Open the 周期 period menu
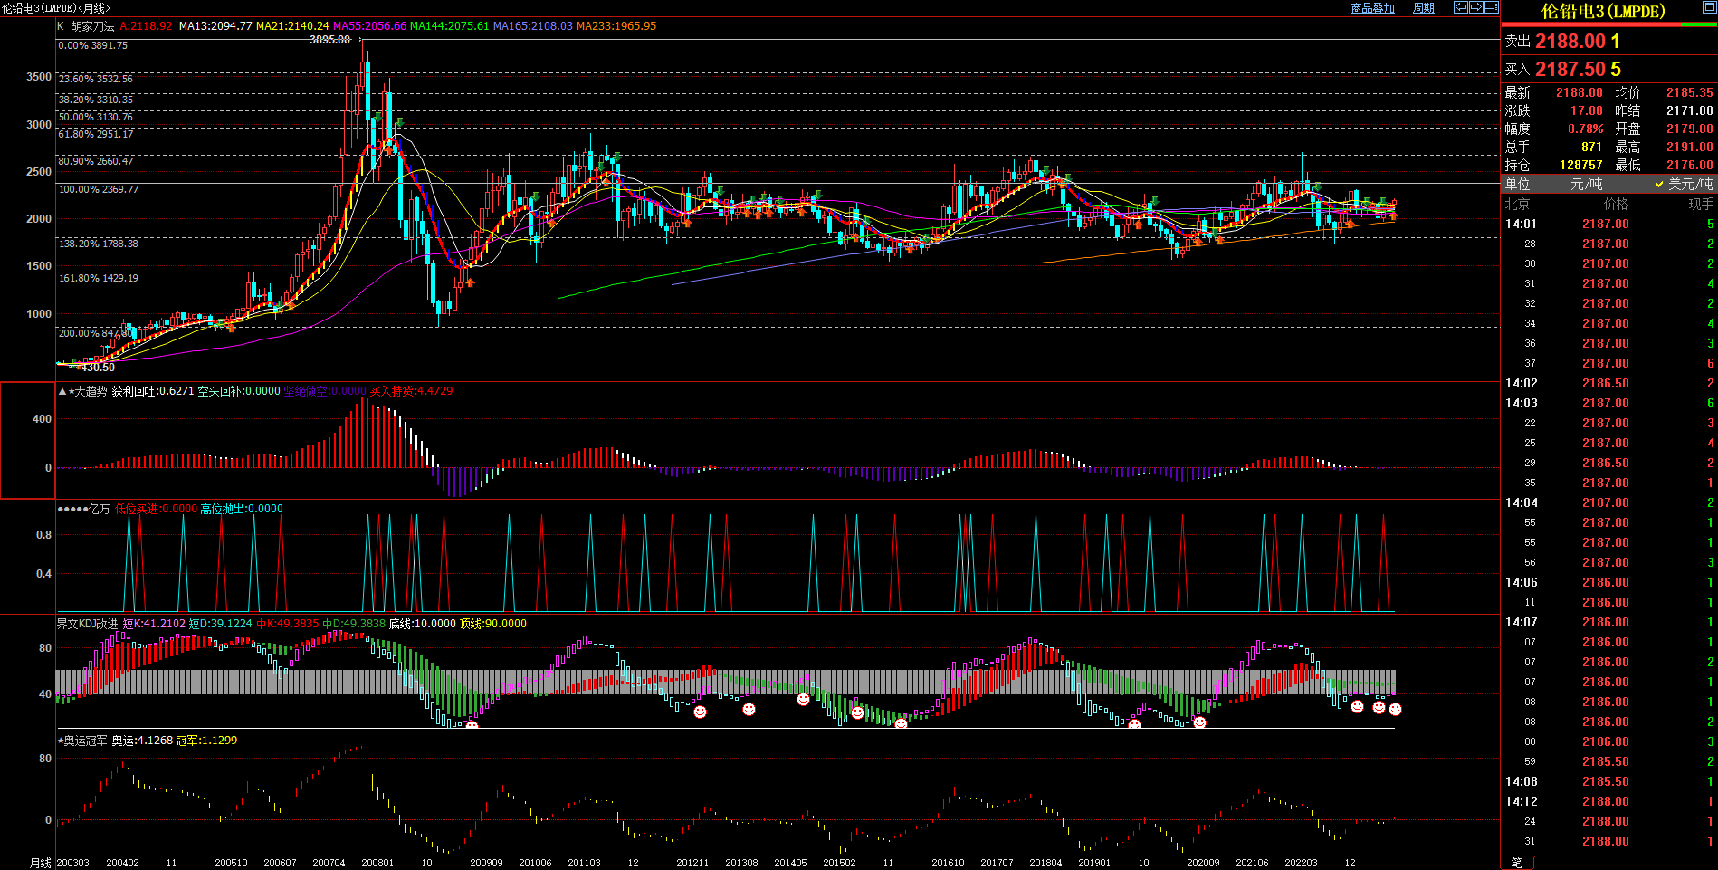 pyautogui.click(x=1424, y=8)
